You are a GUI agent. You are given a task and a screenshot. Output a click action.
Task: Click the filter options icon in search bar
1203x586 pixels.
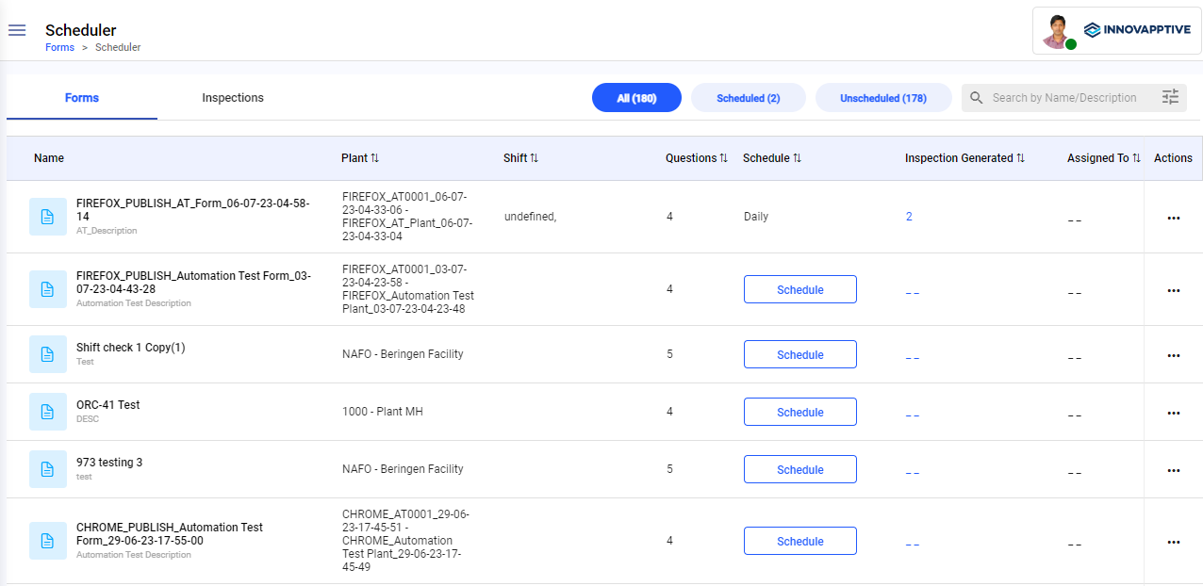pyautogui.click(x=1170, y=97)
